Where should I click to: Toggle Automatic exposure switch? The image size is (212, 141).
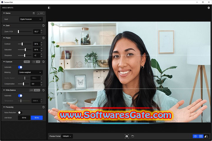point(20,67)
